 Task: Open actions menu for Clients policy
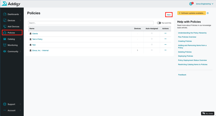coord(165,33)
